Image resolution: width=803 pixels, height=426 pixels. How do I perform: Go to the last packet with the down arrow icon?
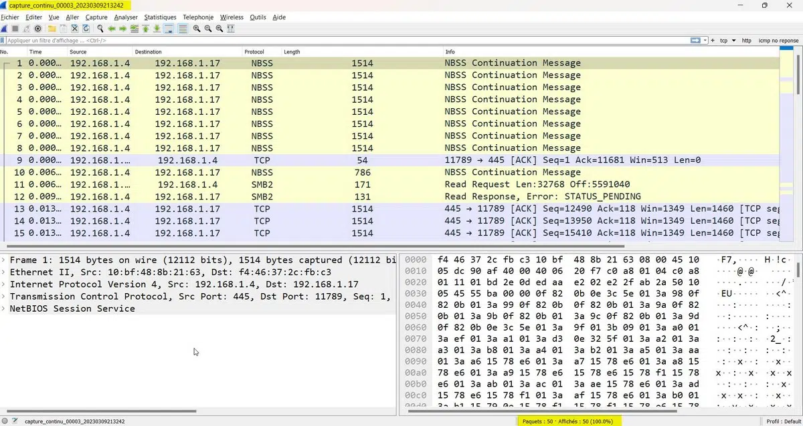tap(156, 28)
